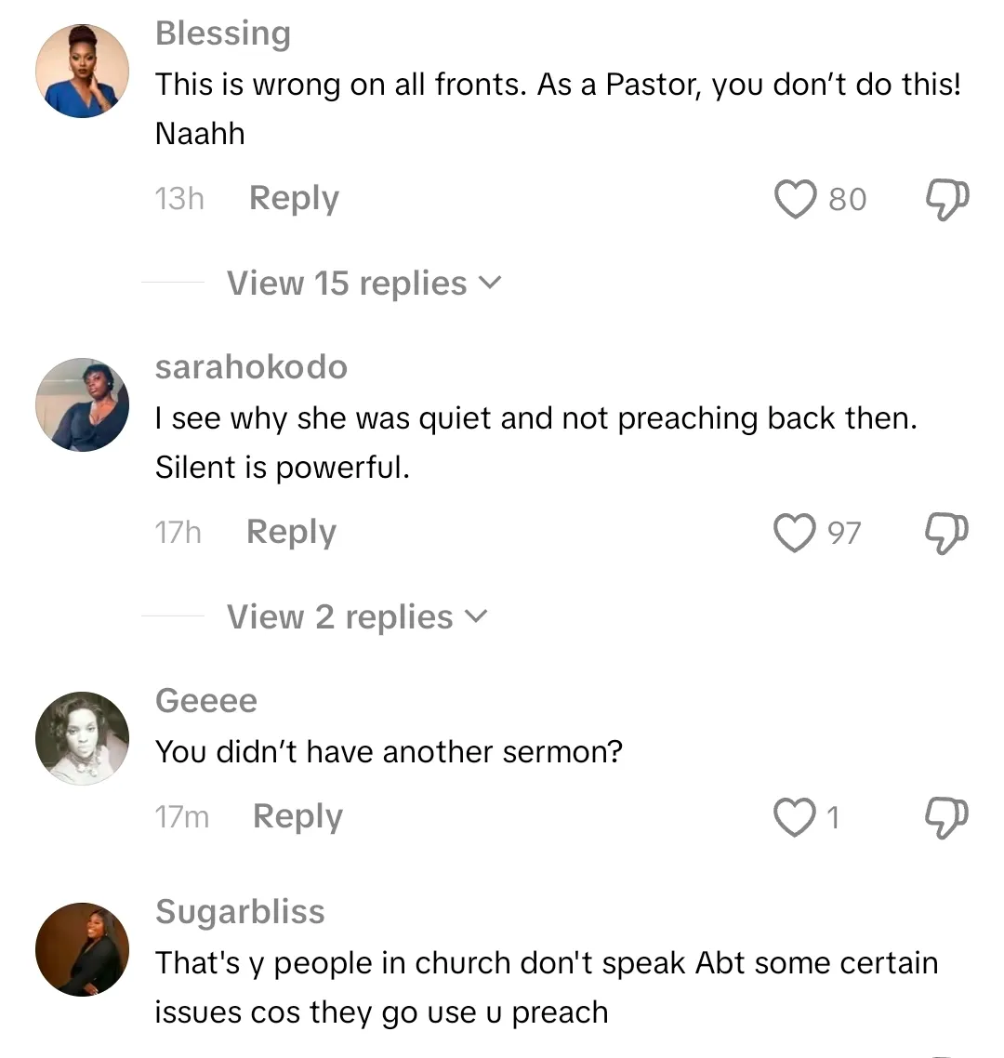Like Geeee's comment about another sermon
1004x1058 pixels.
pyautogui.click(x=795, y=817)
